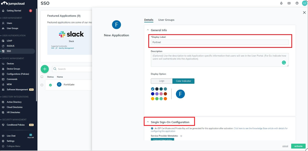Select the Color Indicator display option
The height and width of the screenshot is (151, 308).
coord(183,81)
